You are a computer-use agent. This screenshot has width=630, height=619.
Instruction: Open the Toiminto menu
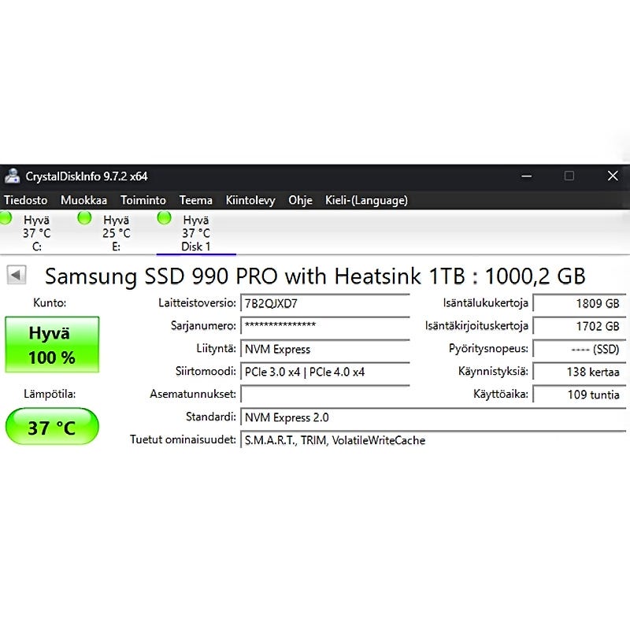(143, 200)
